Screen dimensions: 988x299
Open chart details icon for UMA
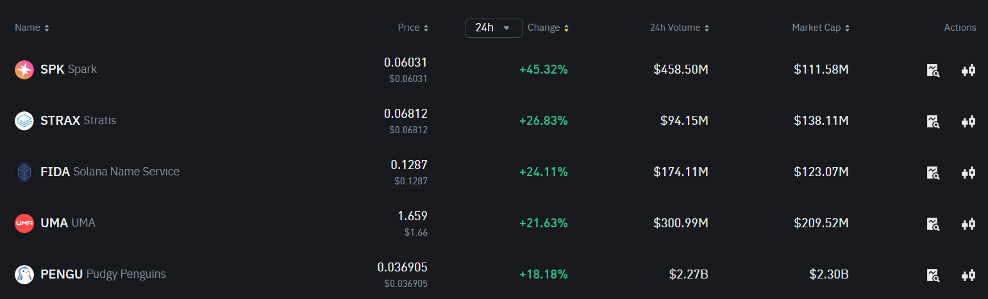933,224
